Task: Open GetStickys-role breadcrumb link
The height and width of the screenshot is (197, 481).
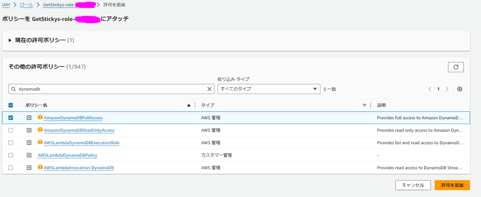Action: (x=69, y=5)
